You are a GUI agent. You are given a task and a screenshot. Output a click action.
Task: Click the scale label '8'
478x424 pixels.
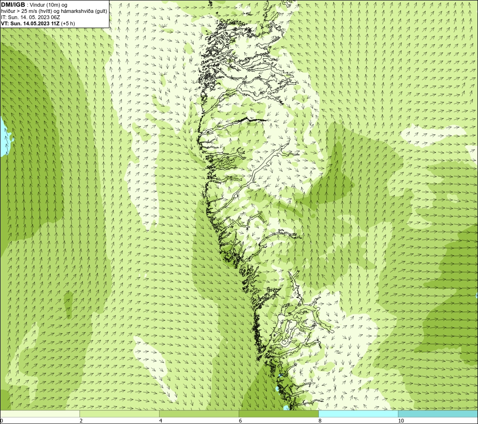pos(320,421)
